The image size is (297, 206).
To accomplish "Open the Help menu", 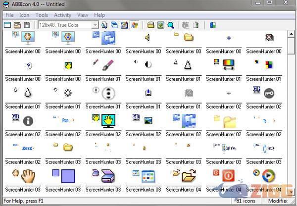I will pos(99,15).
